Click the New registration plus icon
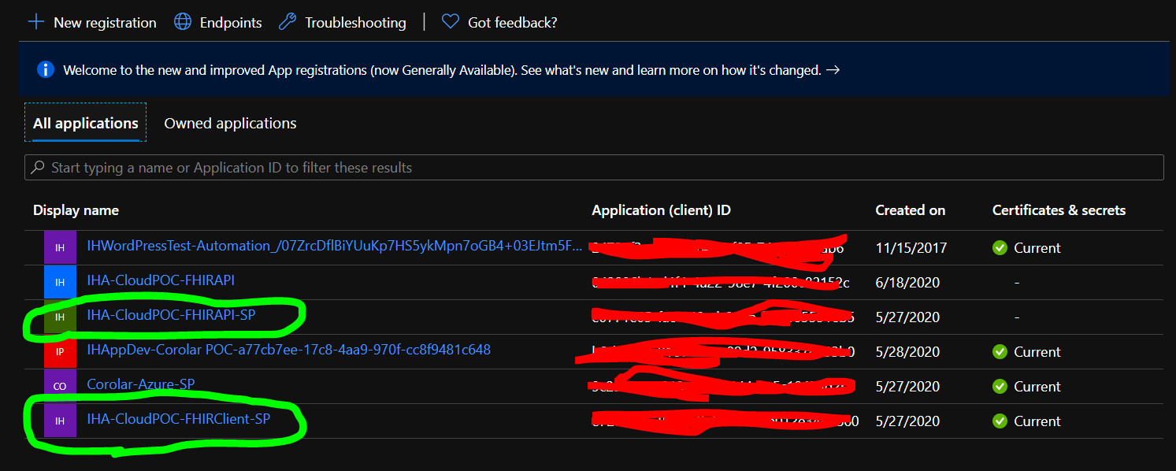1176x471 pixels. (x=36, y=22)
